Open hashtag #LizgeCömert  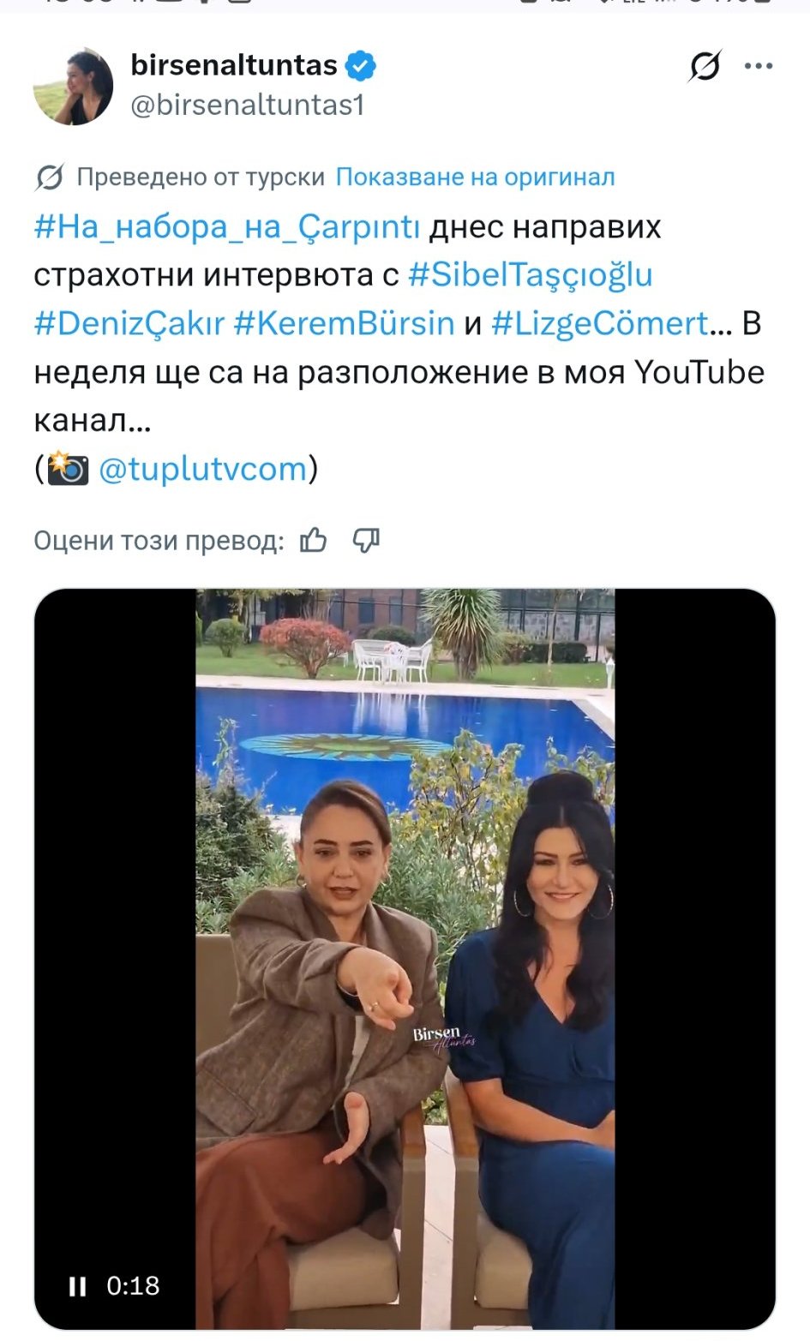coord(600,324)
